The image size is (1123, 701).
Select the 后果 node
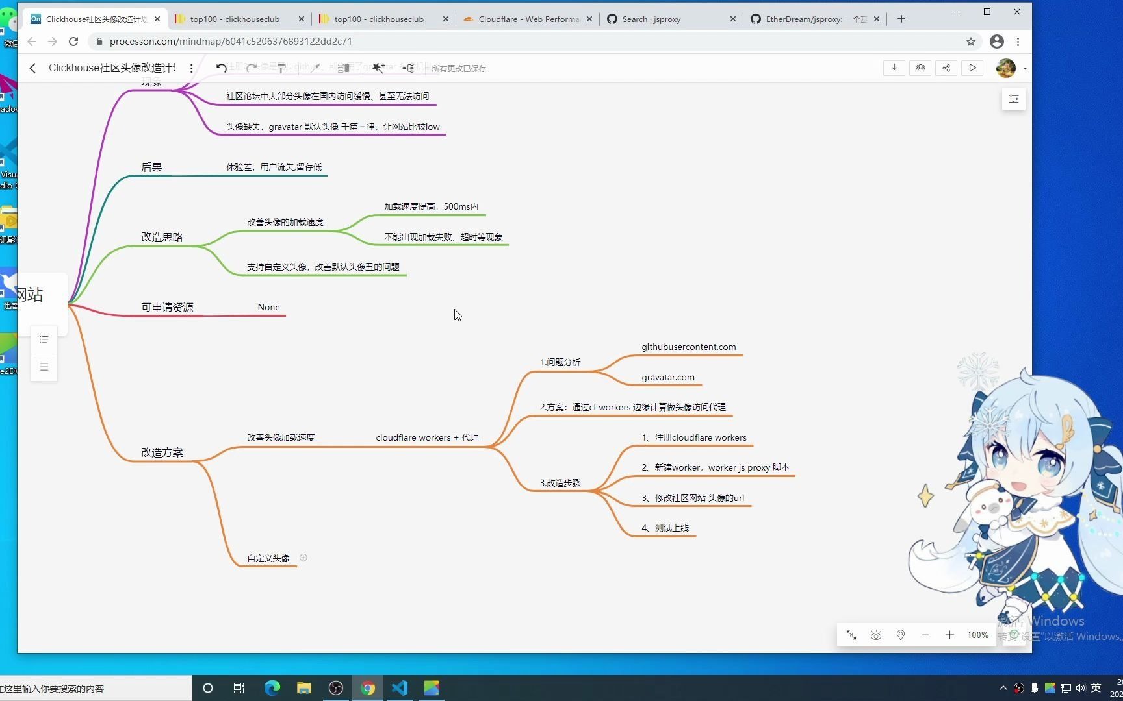coord(151,167)
